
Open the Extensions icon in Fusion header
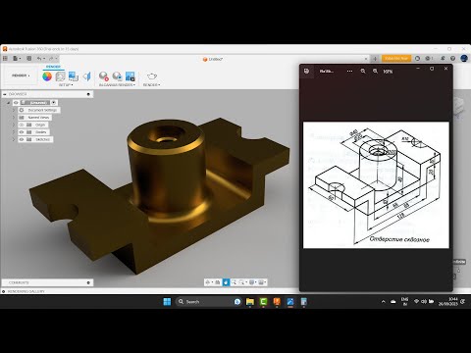tap(417, 59)
